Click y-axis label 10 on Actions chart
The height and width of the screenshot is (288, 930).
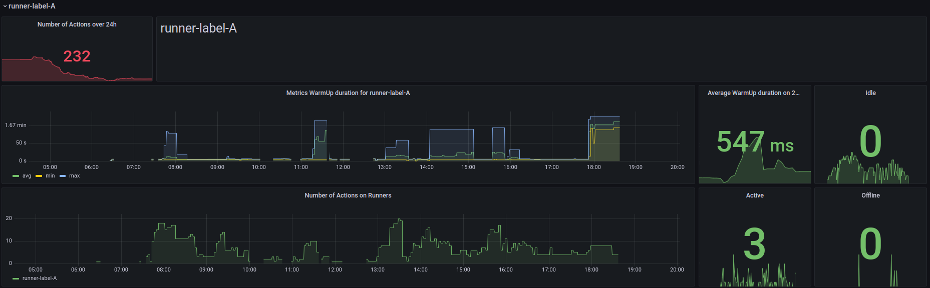tap(9, 241)
